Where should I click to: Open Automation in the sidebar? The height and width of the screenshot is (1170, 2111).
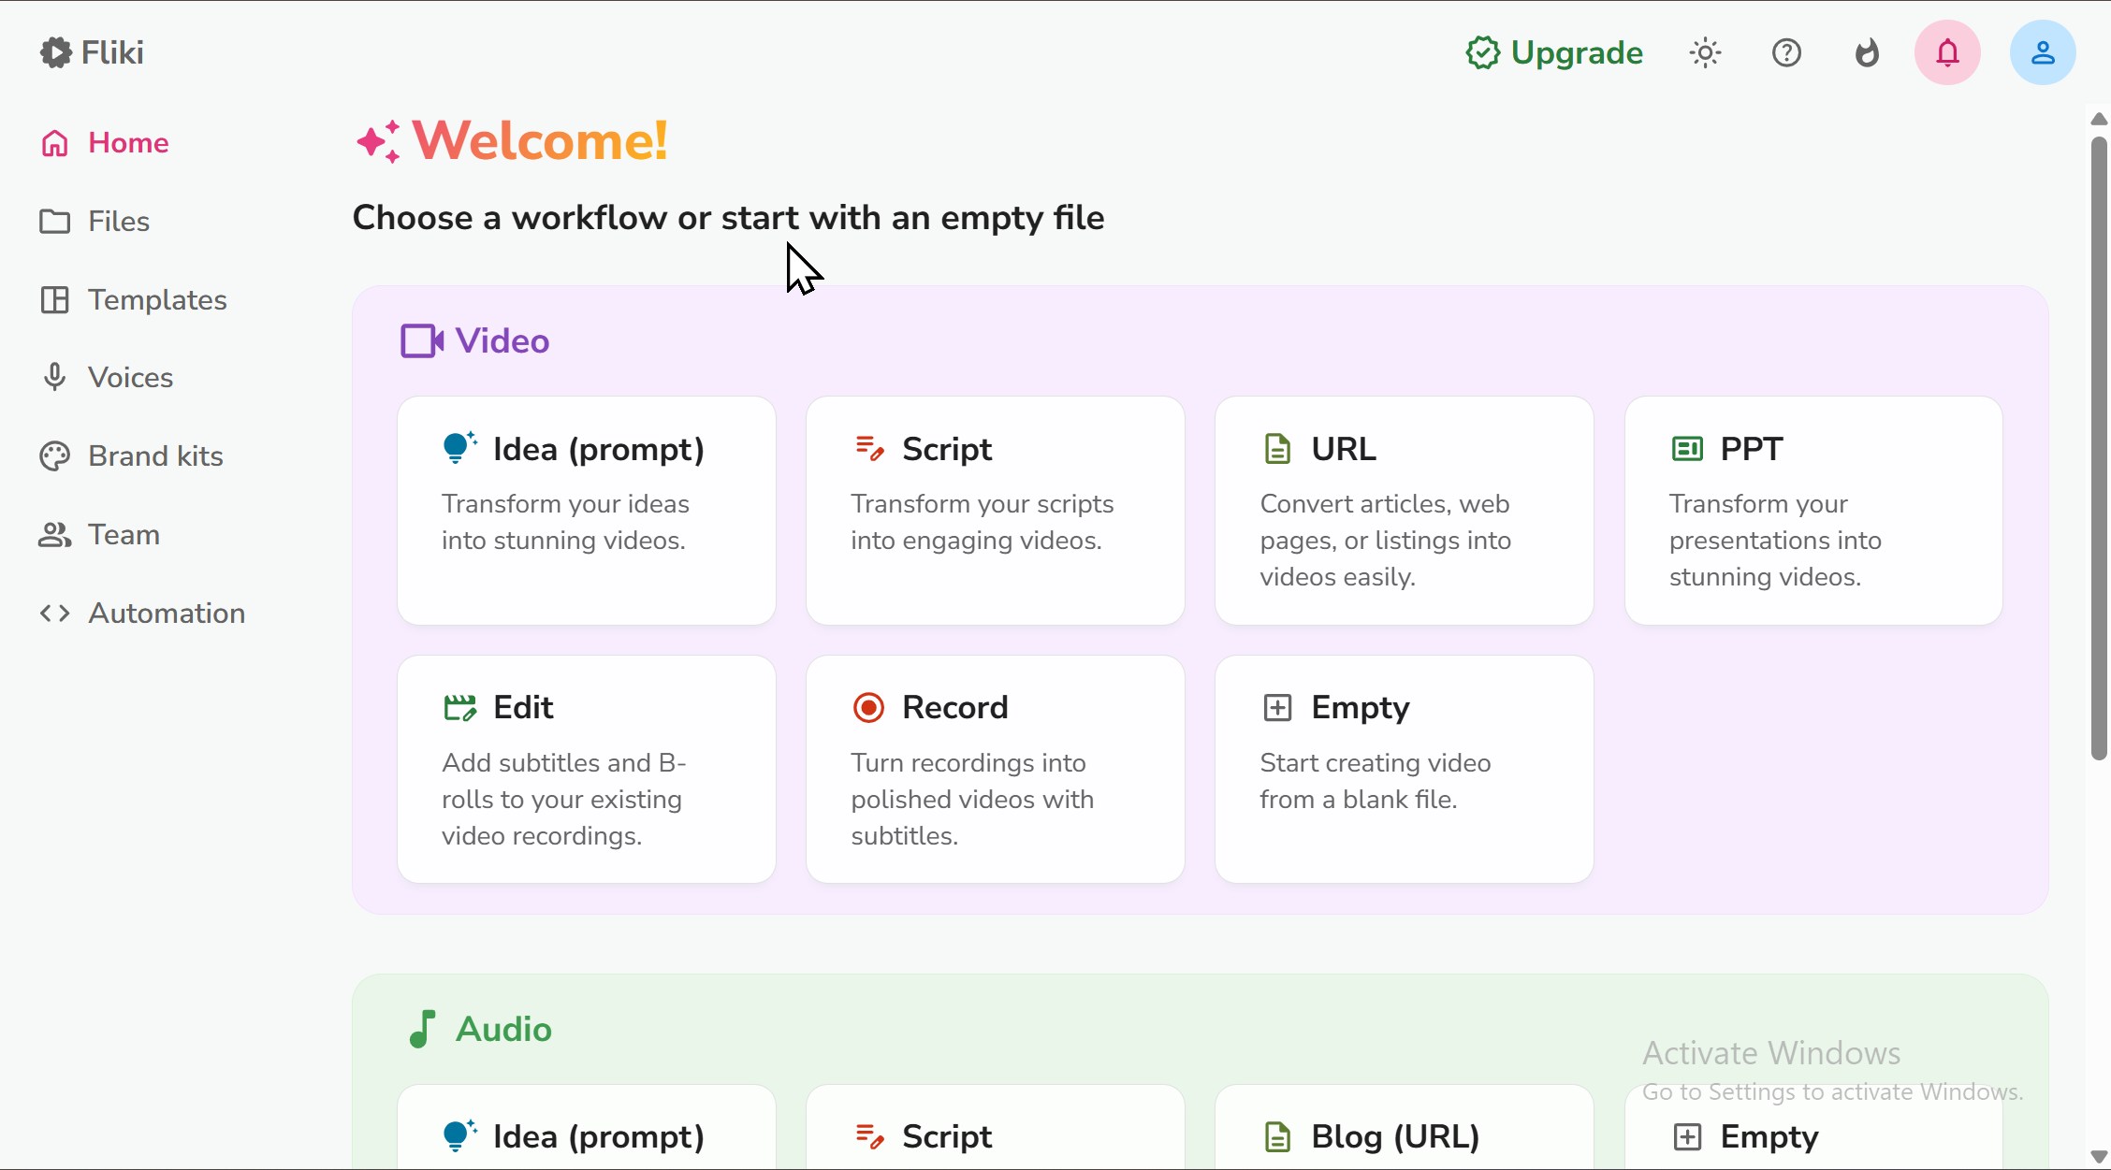[142, 614]
